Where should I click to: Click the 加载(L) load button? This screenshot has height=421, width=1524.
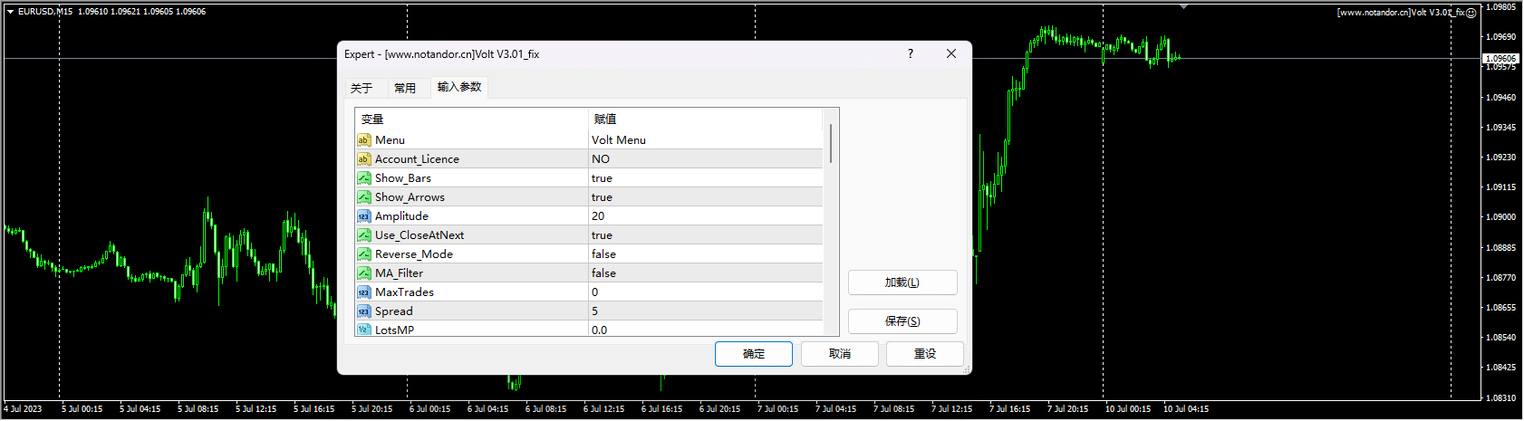(902, 282)
